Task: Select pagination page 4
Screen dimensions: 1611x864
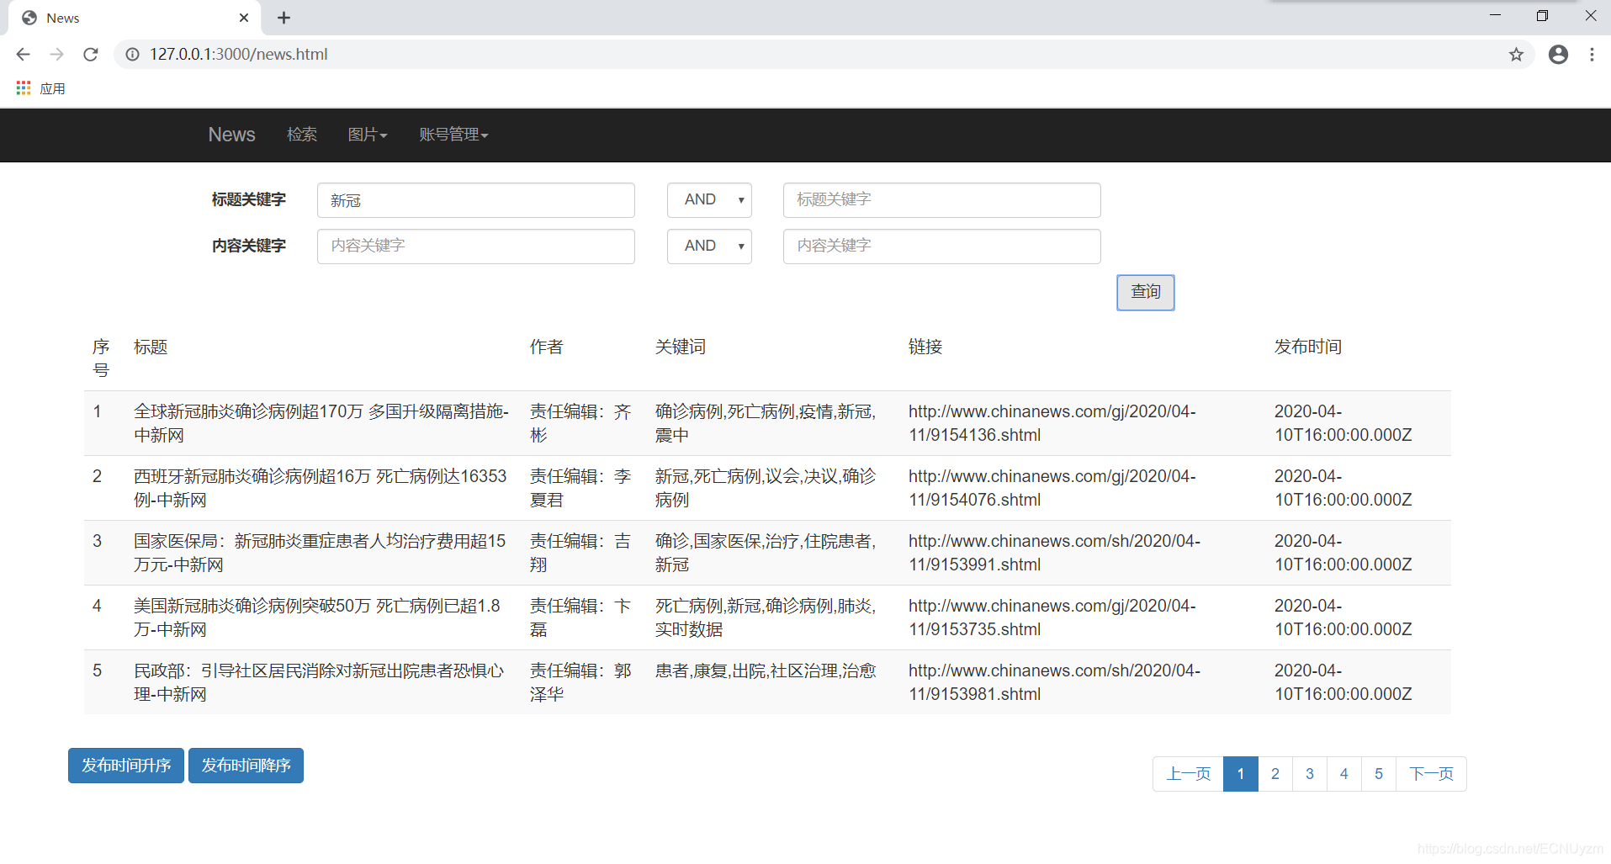Action: click(1344, 774)
